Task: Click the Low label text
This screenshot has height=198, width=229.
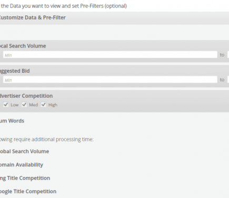Action: 15,105
